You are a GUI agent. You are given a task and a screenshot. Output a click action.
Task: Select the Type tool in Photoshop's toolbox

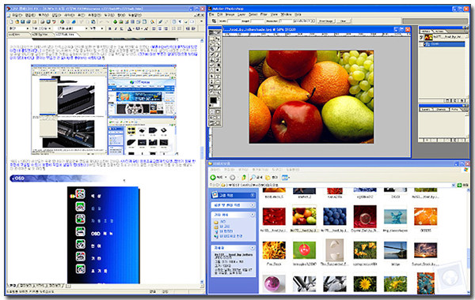pyautogui.click(x=218, y=76)
